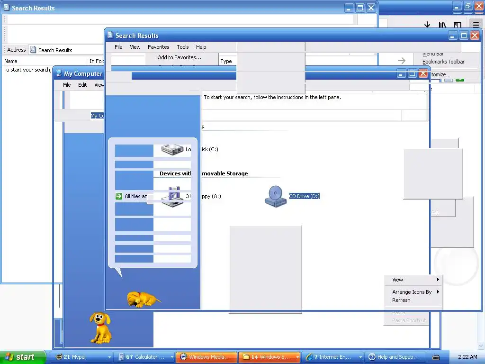
Task: Click the Address field showing Search Results
Action: (66, 50)
